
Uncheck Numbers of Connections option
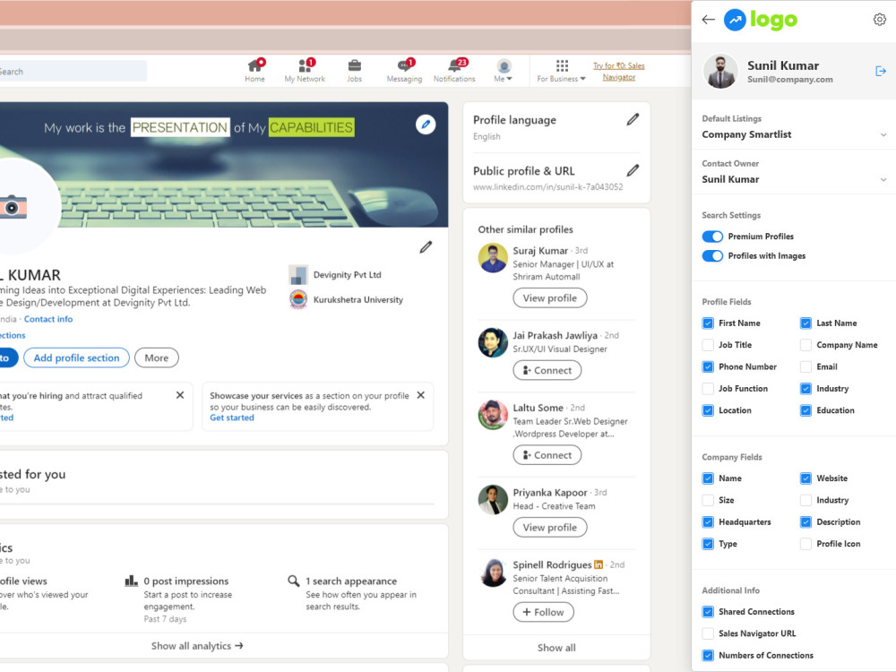click(708, 656)
